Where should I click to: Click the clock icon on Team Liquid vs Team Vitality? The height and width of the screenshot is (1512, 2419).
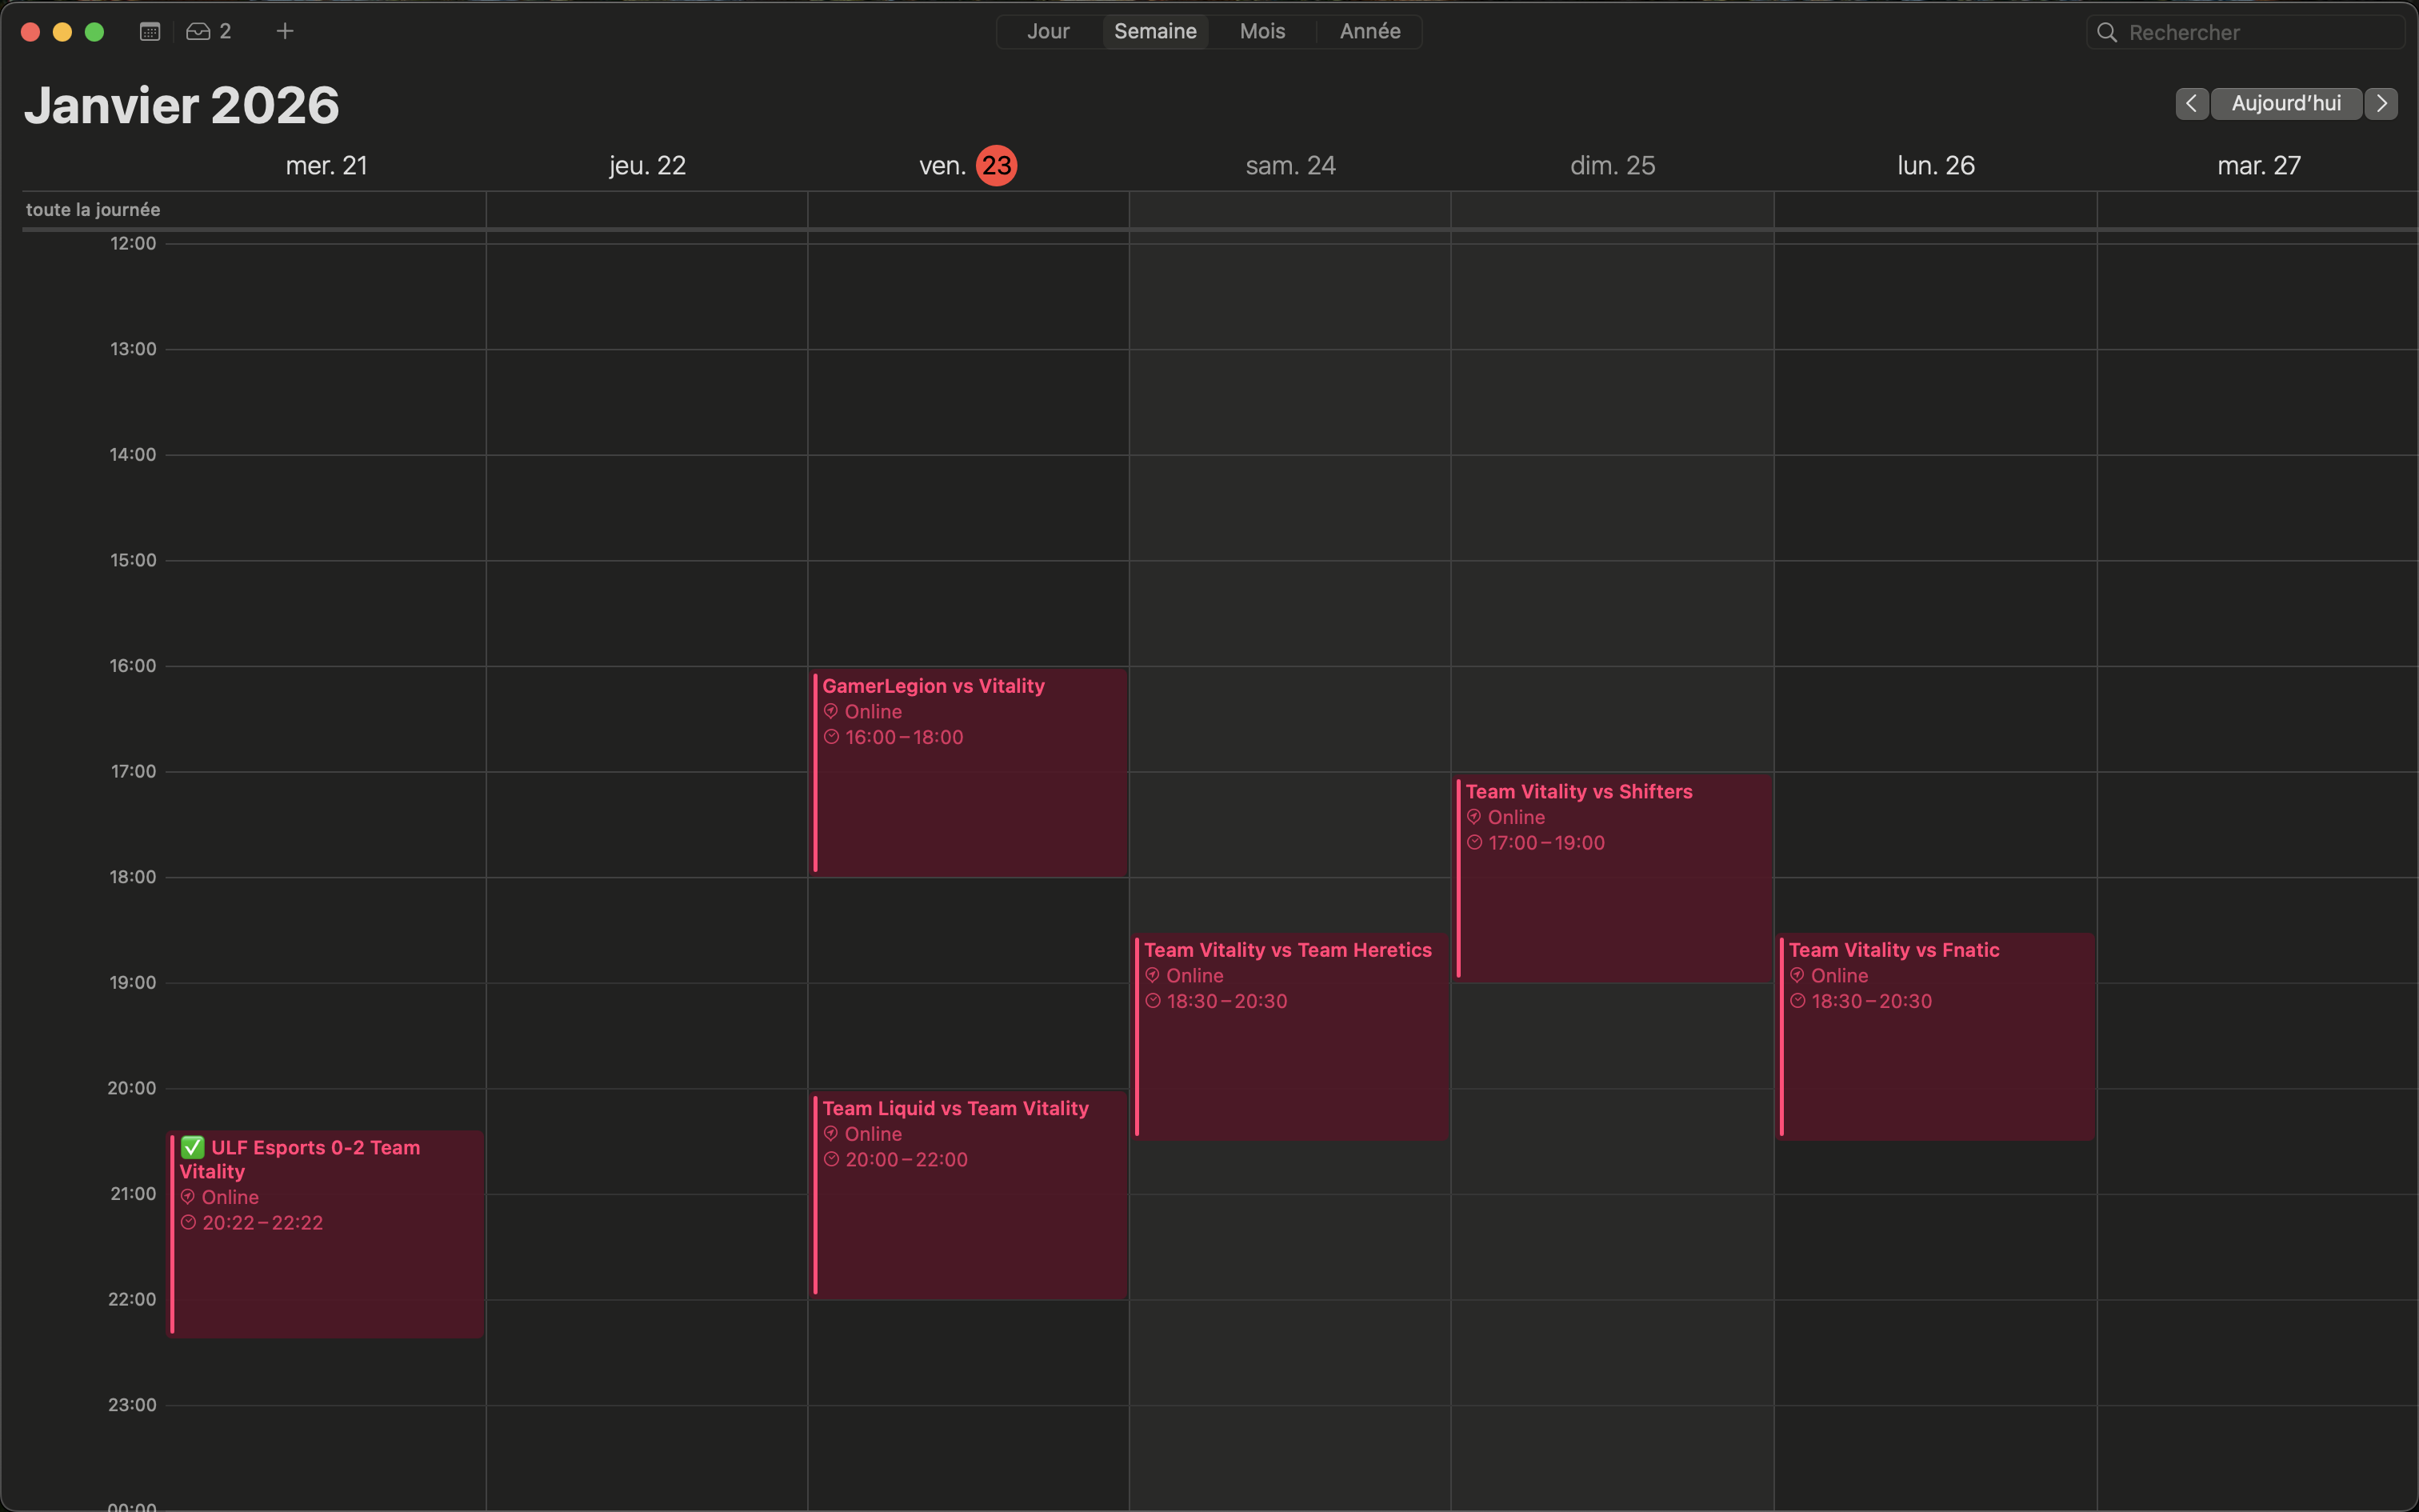(833, 1159)
